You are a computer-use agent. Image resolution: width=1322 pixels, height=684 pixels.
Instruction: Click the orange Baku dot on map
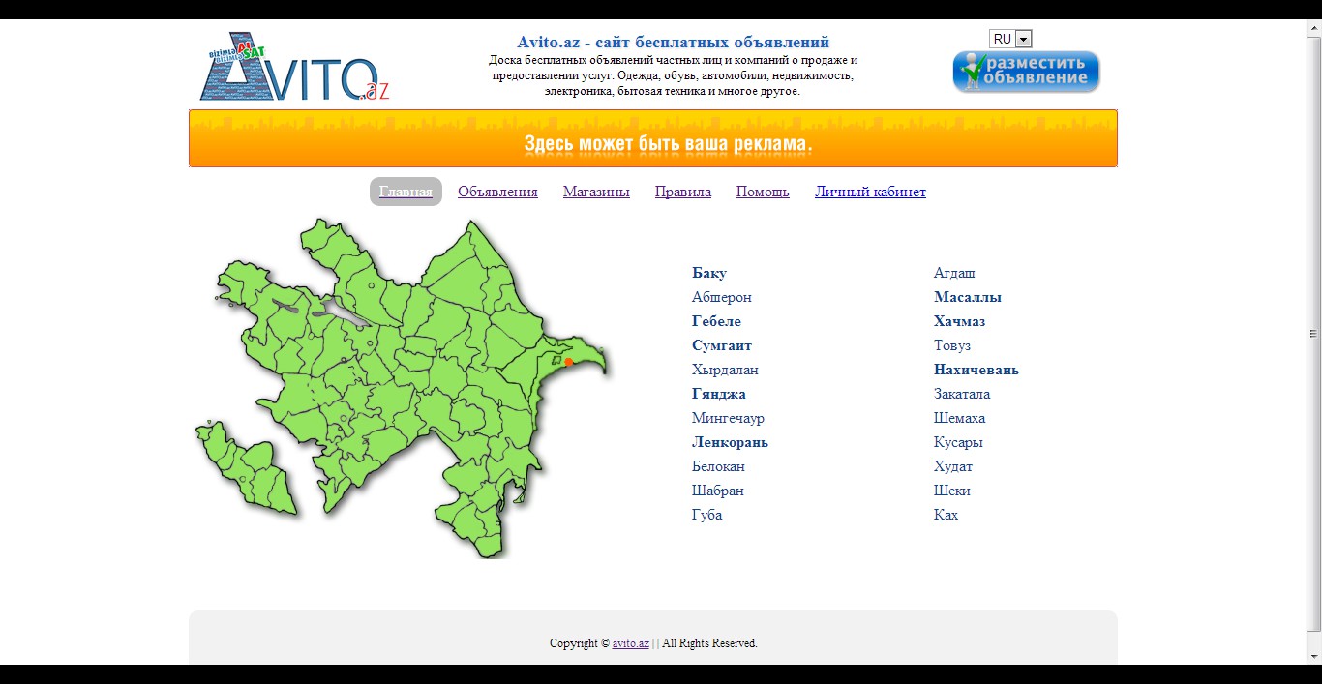(x=569, y=362)
